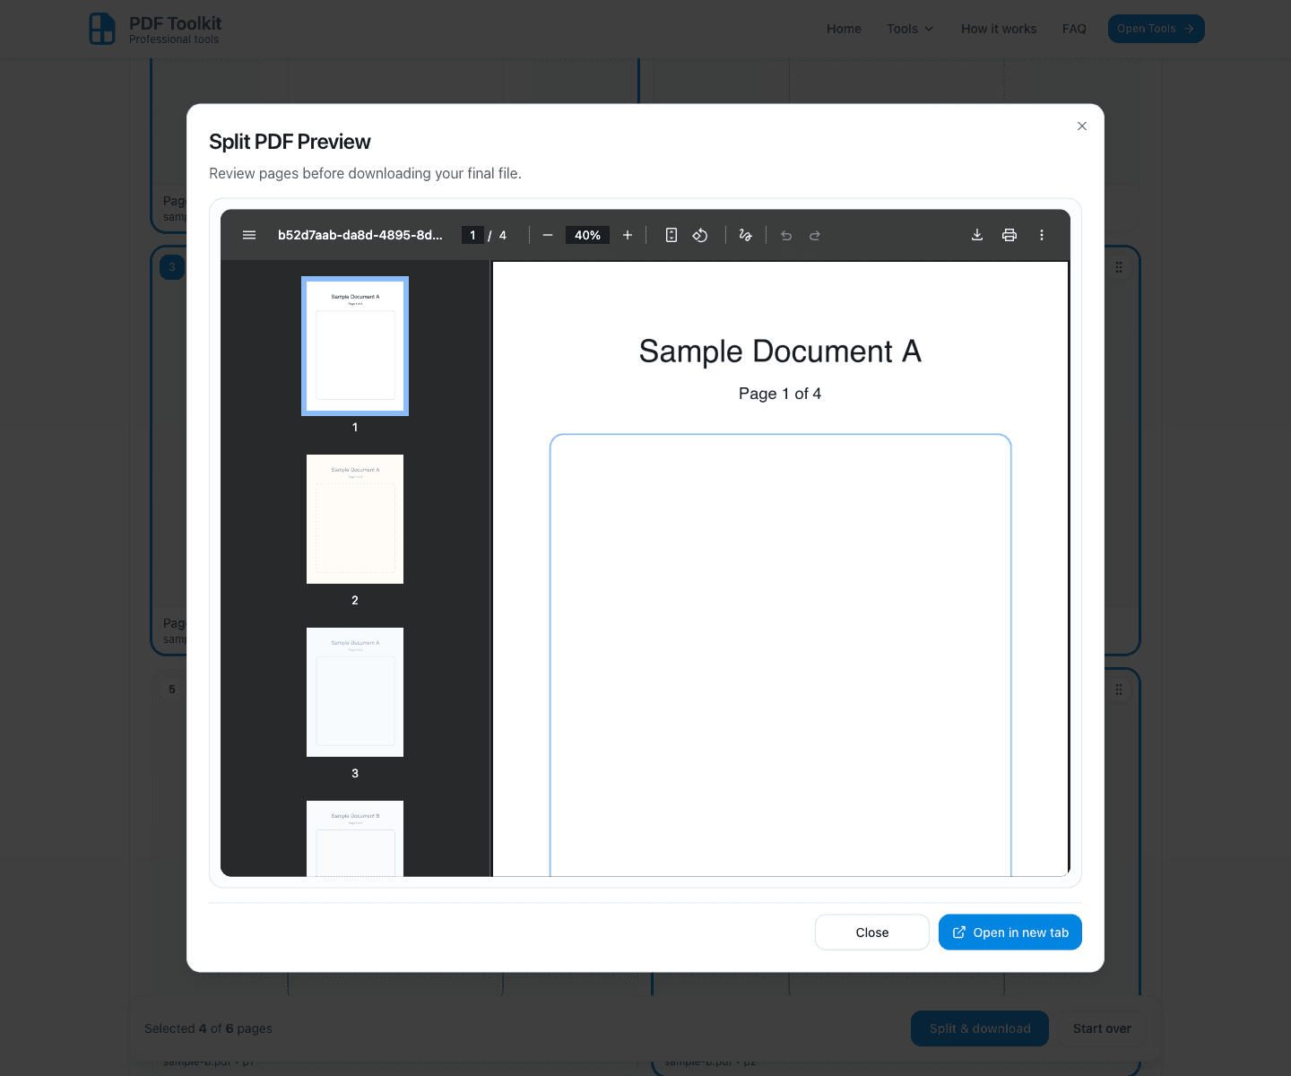Rotate the PDF page

coord(700,235)
